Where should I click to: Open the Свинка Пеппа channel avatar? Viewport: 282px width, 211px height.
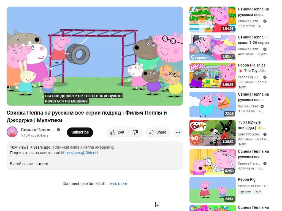click(x=12, y=132)
